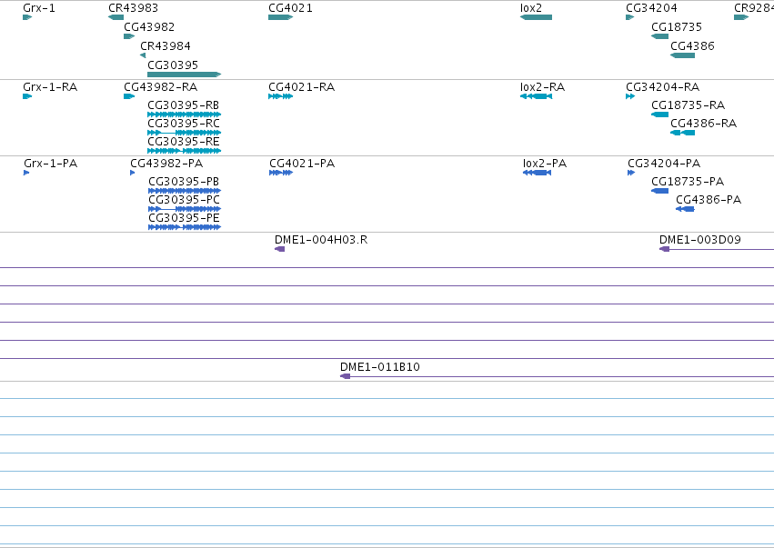774x548 pixels.
Task: Click the CG18735-PA protein bar
Action: click(x=660, y=191)
